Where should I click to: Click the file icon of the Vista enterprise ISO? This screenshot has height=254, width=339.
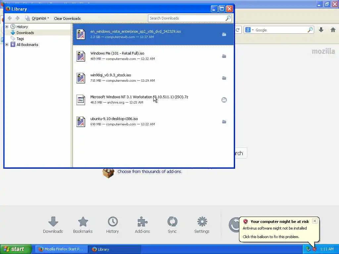[81, 34]
